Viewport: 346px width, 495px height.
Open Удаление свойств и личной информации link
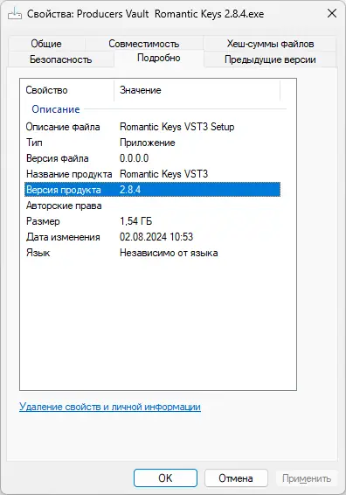[110, 407]
